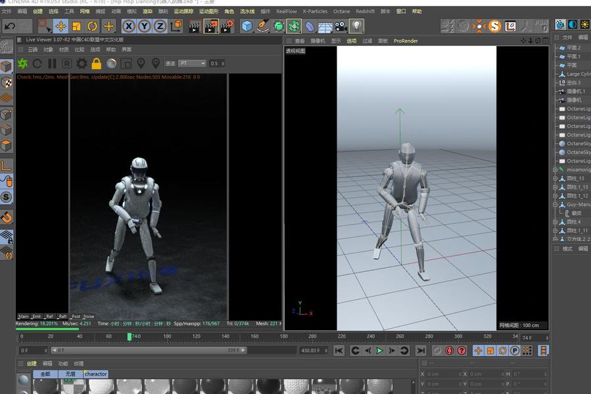Screen dimensions: 591x394
Task: Click the coordinate system icon
Action: point(176,26)
